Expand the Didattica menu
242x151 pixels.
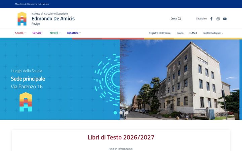coord(74,33)
